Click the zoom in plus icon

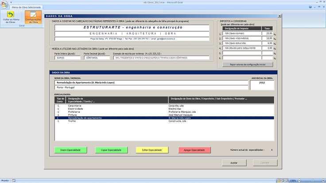[x=323, y=180]
